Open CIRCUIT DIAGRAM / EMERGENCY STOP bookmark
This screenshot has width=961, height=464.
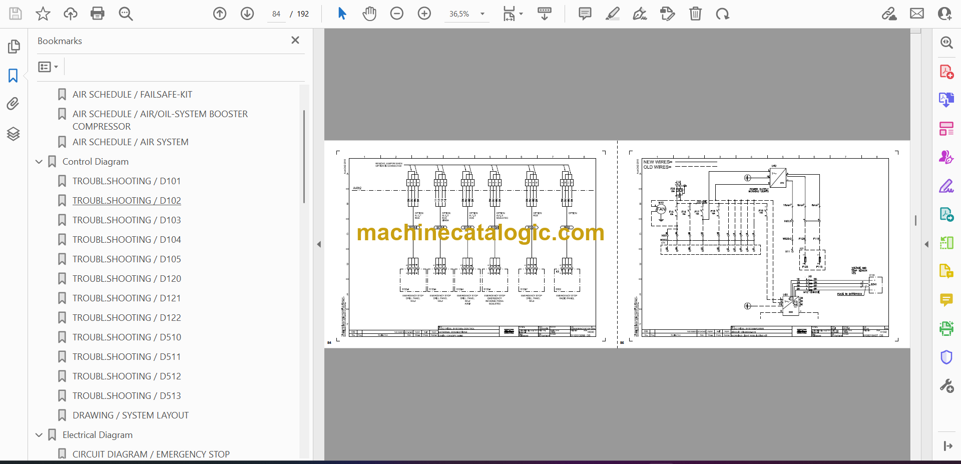click(151, 454)
